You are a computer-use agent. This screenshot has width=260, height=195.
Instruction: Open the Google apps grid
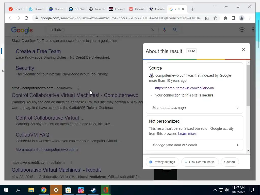point(253,29)
